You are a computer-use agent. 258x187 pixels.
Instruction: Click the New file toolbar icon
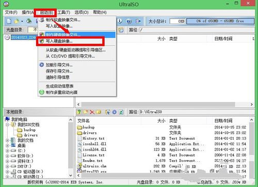[9, 21]
